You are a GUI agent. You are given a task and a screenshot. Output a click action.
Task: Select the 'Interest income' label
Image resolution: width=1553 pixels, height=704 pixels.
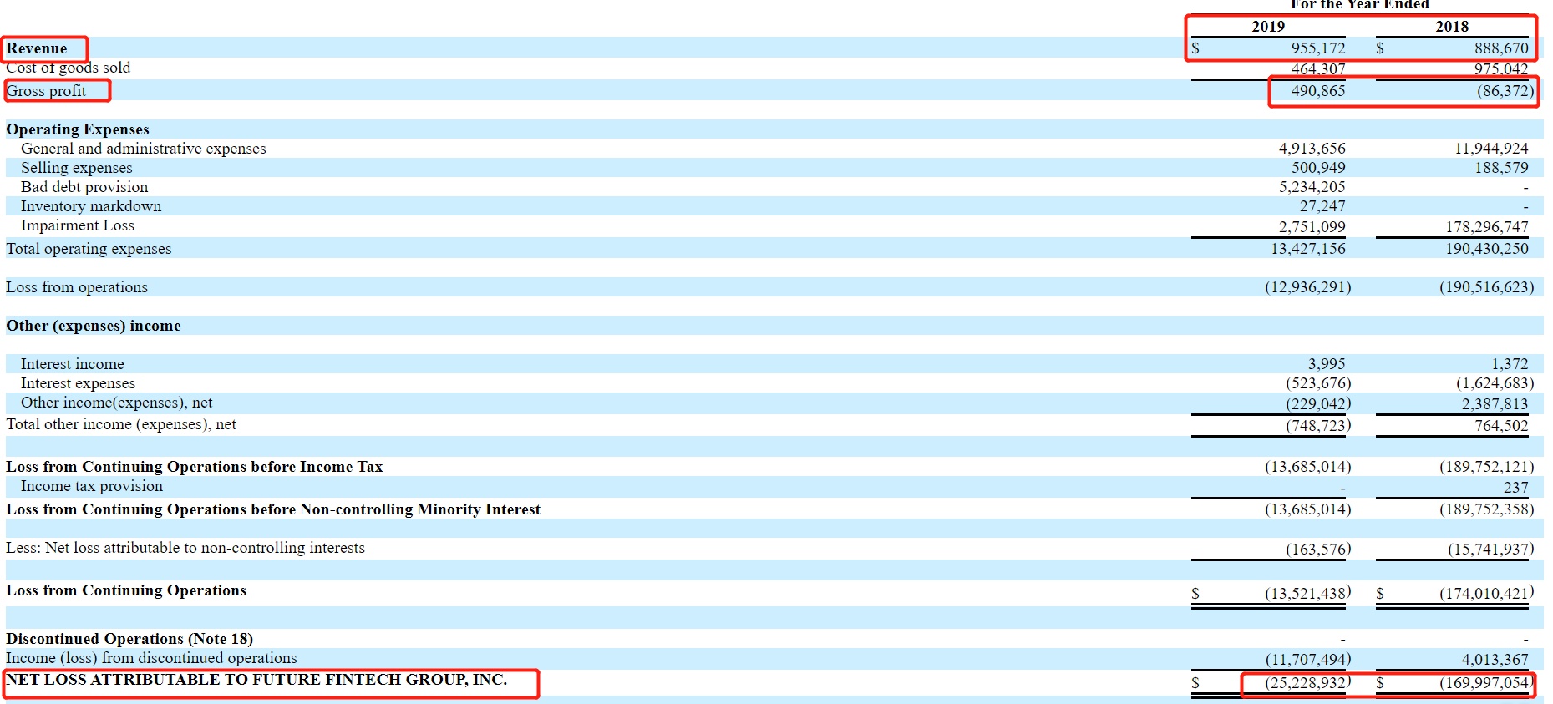[x=73, y=364]
